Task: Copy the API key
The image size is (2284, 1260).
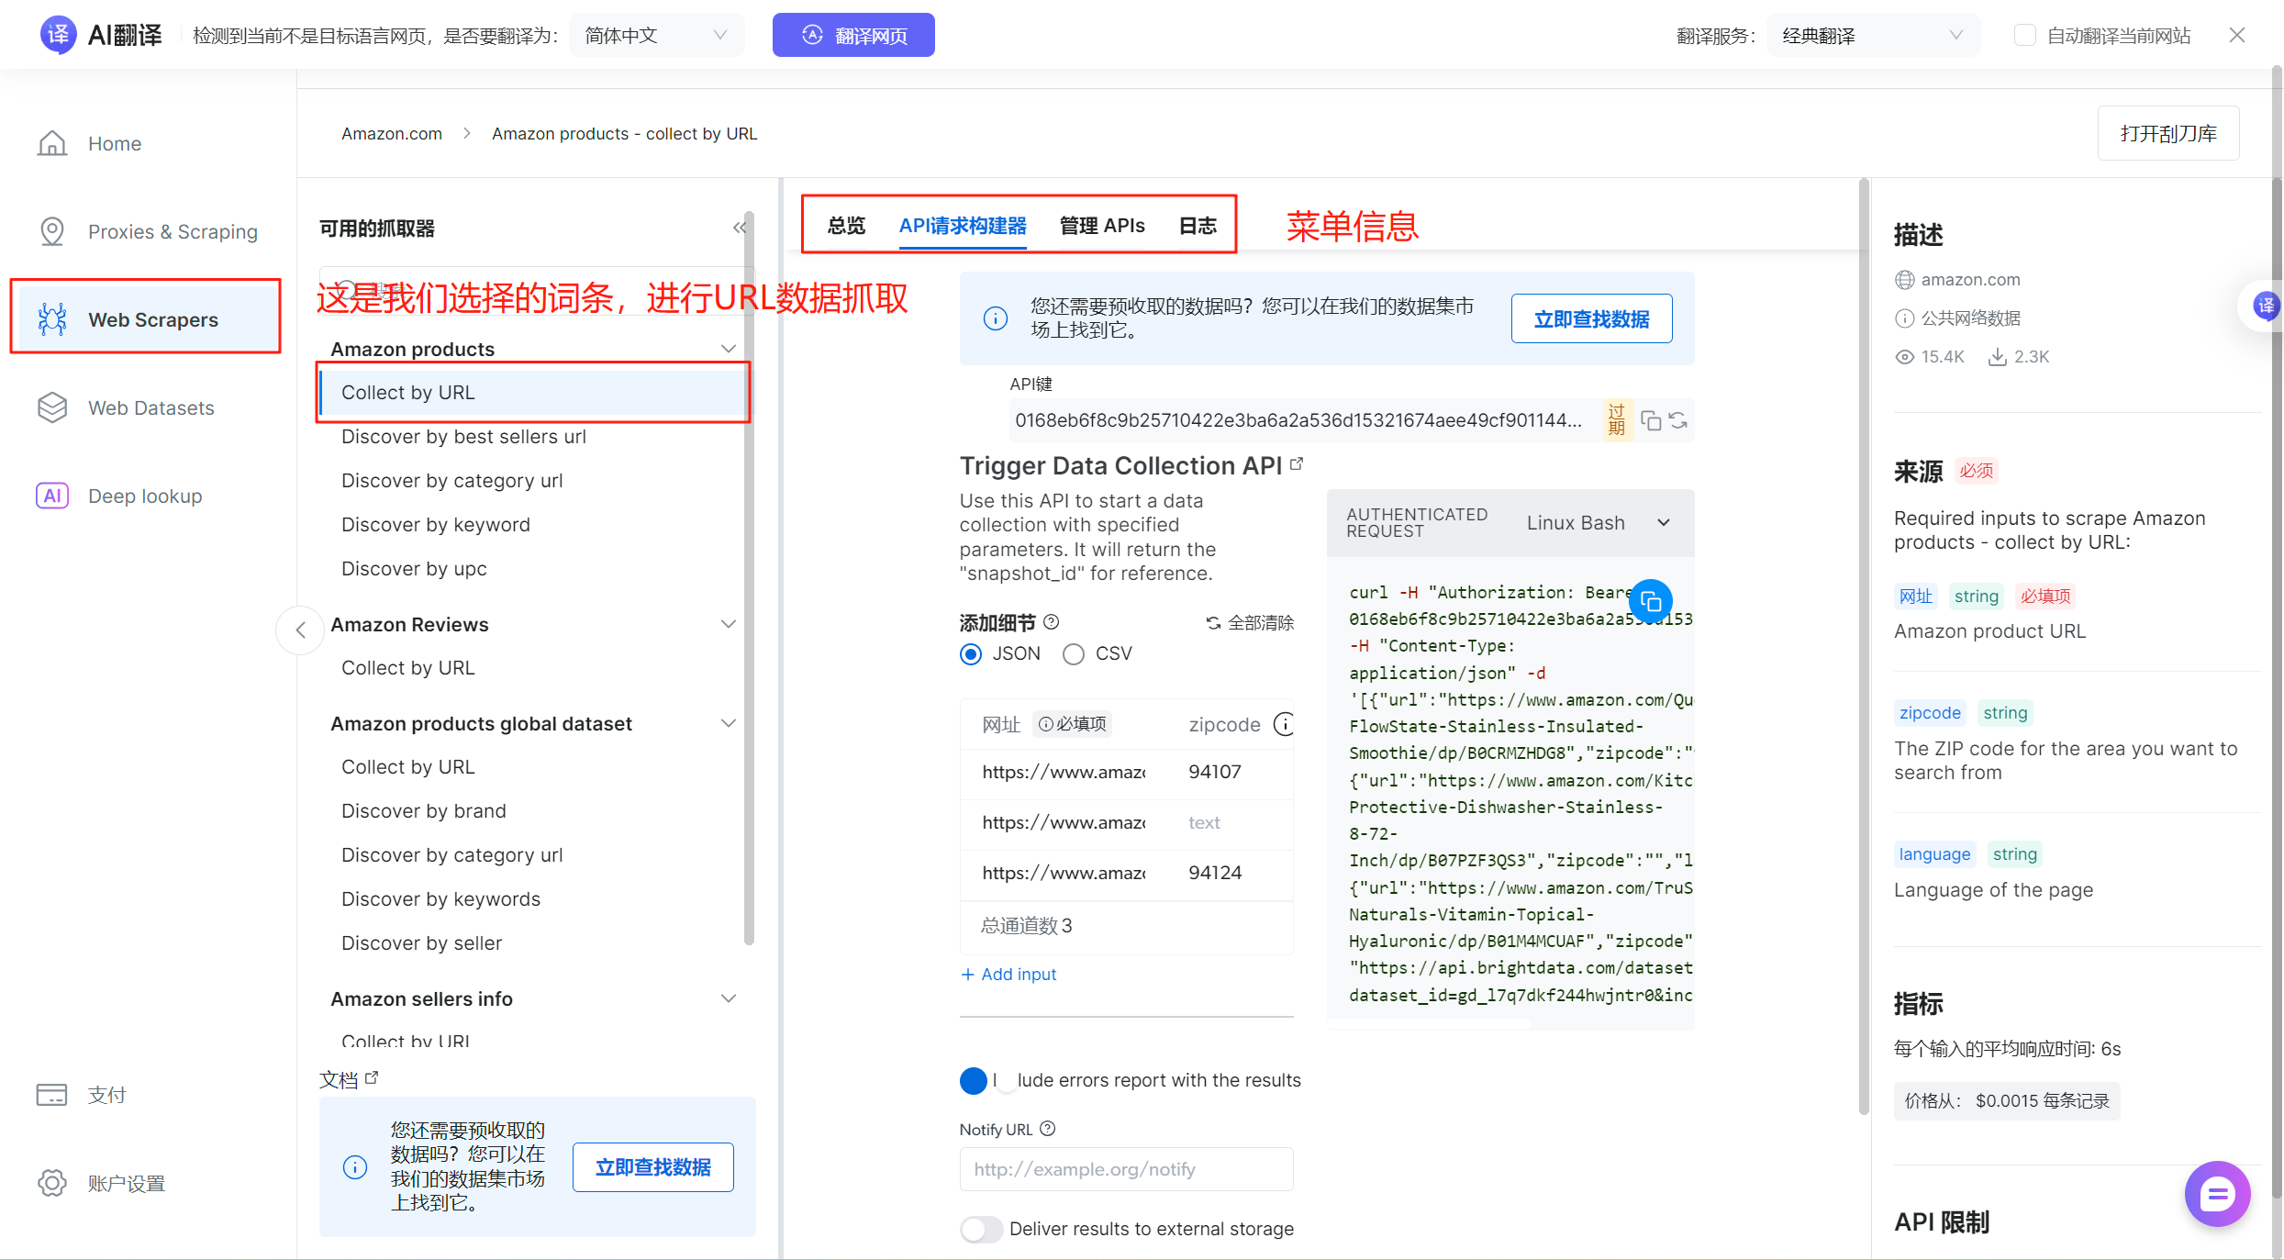Action: pos(1651,420)
